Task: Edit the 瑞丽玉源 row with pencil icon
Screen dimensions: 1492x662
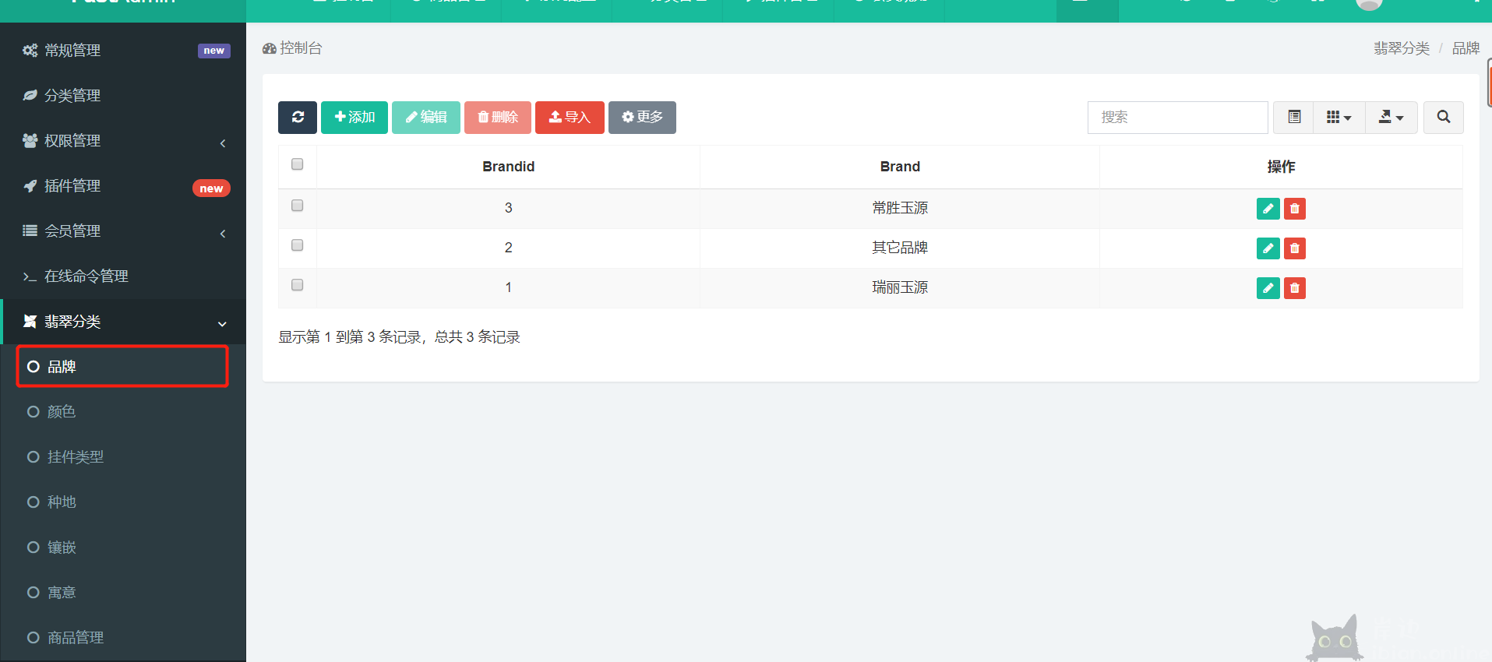Action: point(1268,288)
